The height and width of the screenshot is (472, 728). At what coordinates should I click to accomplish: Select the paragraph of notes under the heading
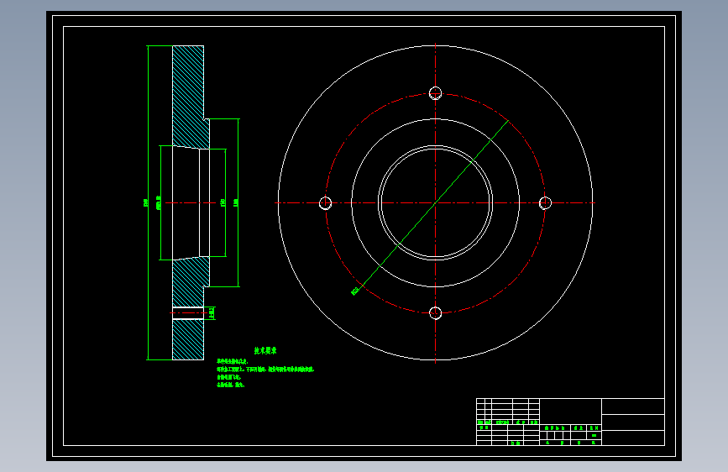265,373
